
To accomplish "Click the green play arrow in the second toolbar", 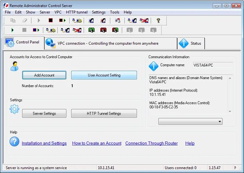I will (13, 30).
